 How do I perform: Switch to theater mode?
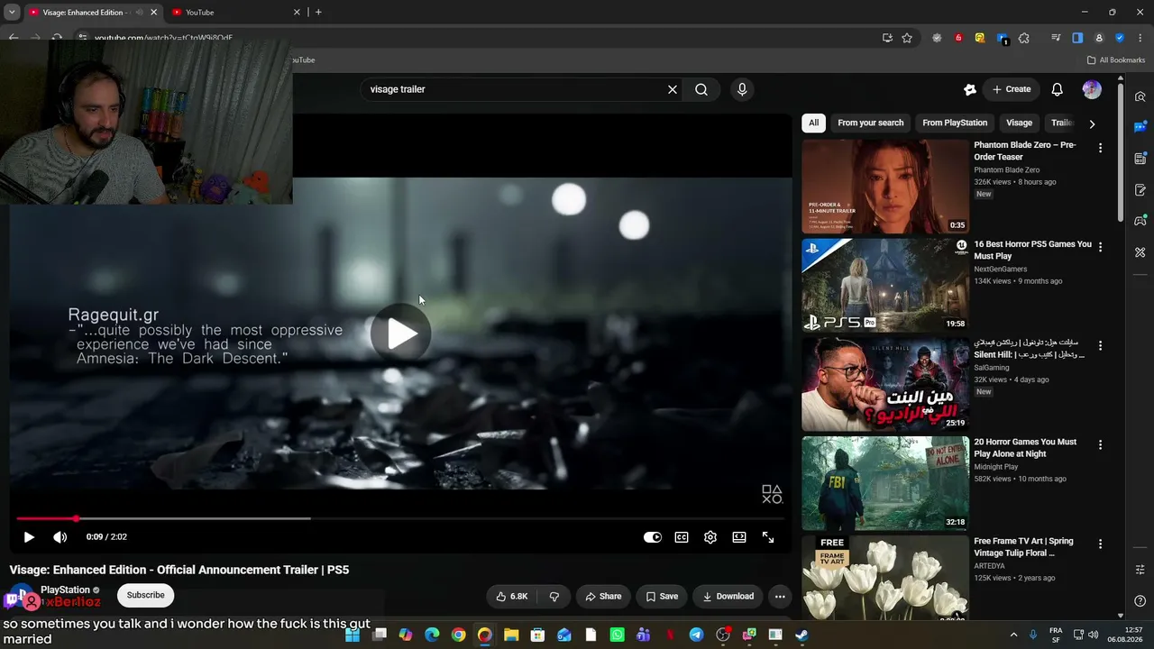pos(739,537)
